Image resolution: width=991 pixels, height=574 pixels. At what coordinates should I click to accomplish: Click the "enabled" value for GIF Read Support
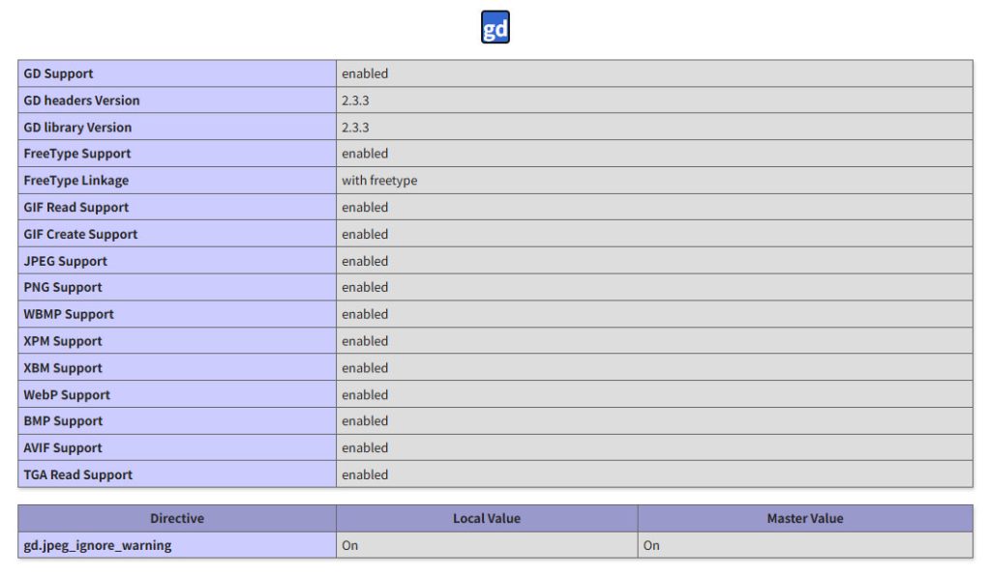click(365, 208)
